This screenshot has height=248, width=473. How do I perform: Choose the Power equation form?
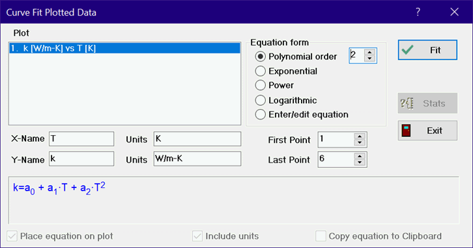[261, 85]
